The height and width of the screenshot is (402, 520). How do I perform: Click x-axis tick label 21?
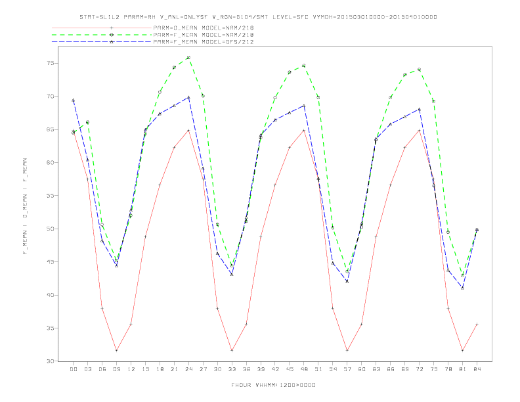click(x=175, y=369)
